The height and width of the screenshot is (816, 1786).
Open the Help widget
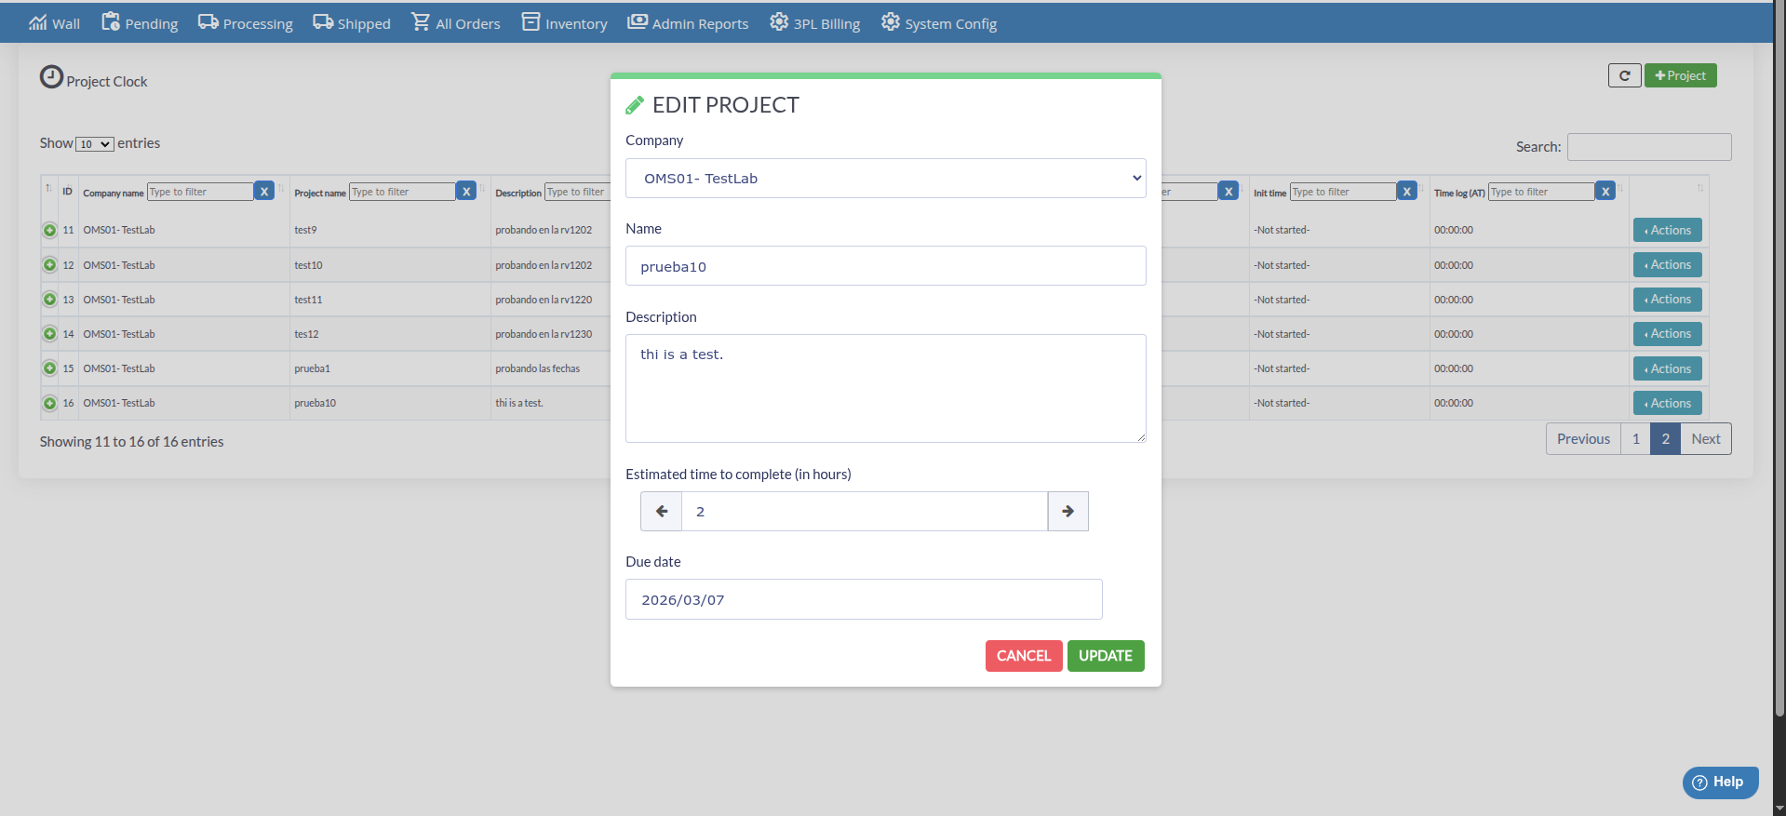tap(1719, 782)
